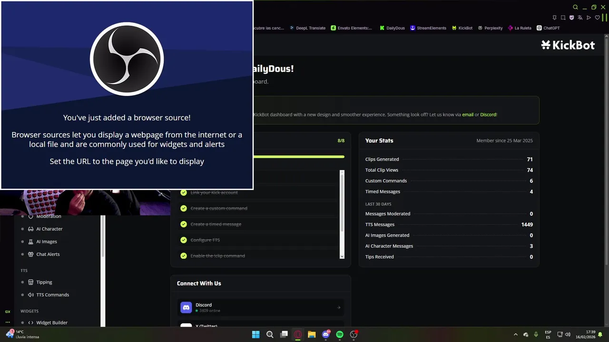Click the arrow on the Discord card
The image size is (609, 342).
339,307
